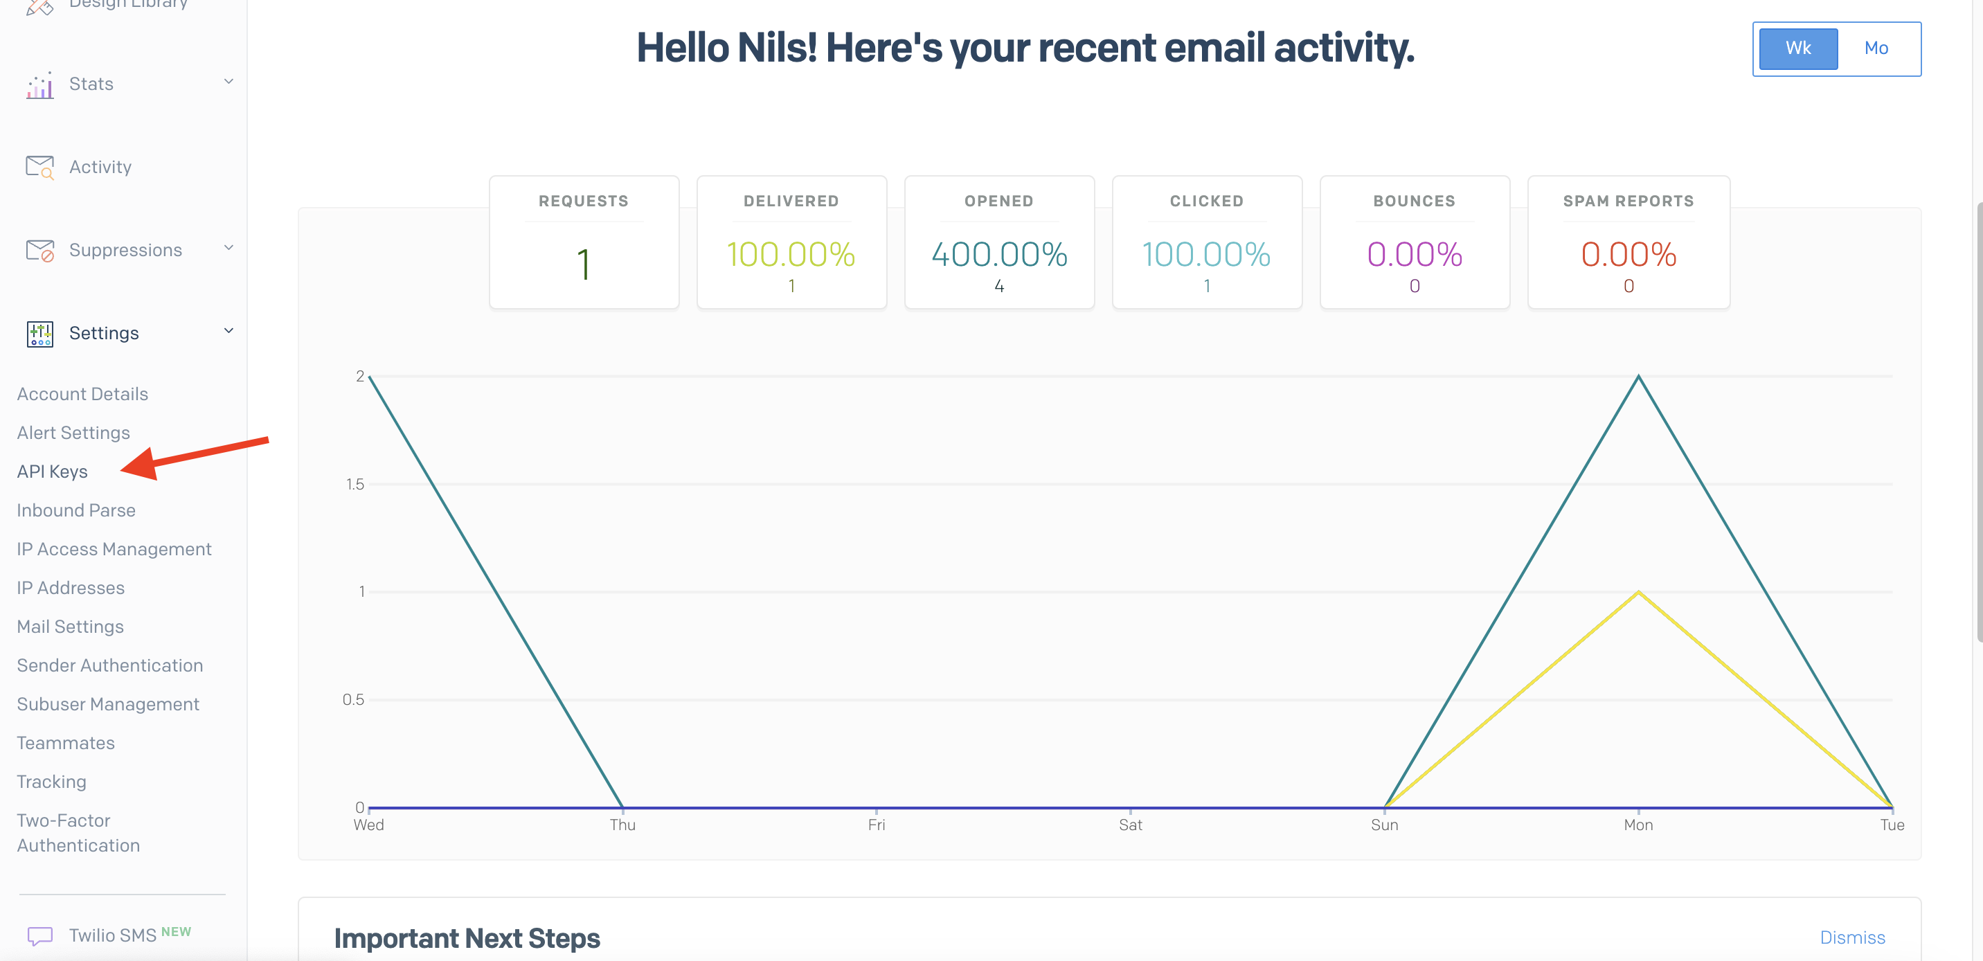This screenshot has height=961, width=1983.
Task: Open API Keys settings page
Action: (53, 471)
